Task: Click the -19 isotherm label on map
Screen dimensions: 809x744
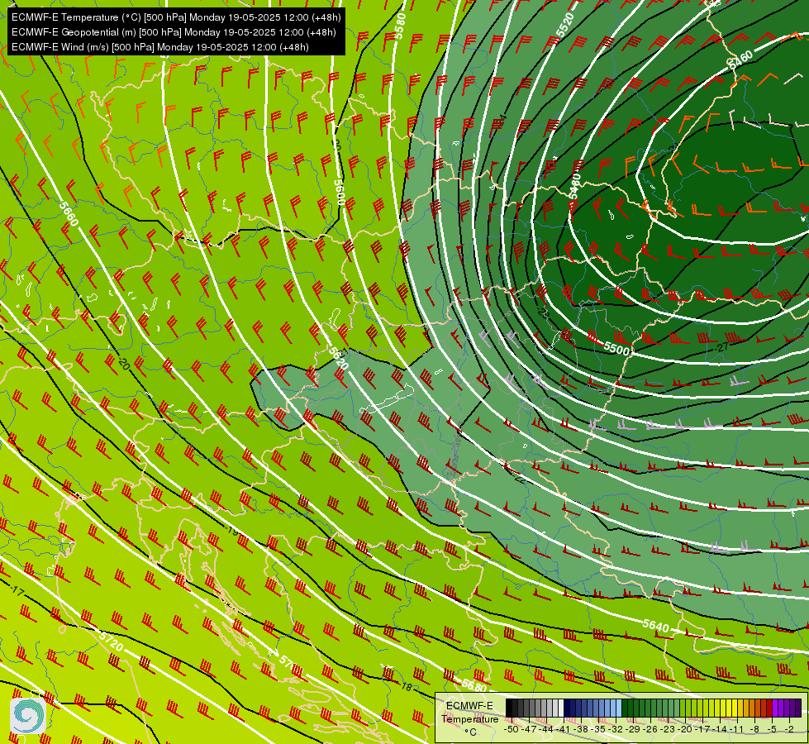Action: click(231, 530)
